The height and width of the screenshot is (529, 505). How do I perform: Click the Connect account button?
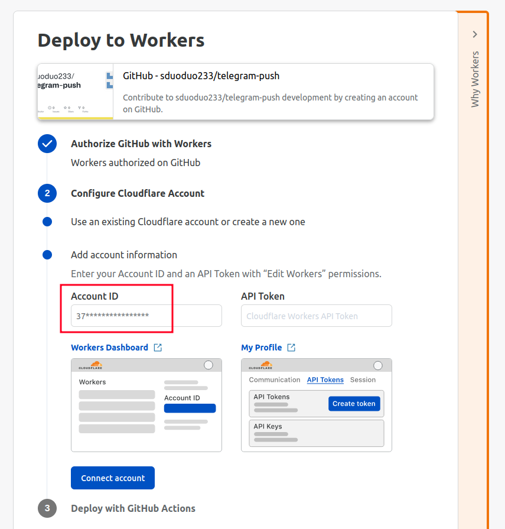[113, 478]
